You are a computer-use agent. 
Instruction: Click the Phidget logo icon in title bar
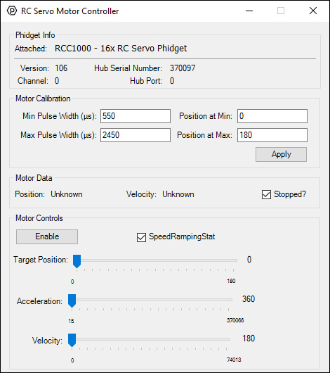tap(12, 11)
